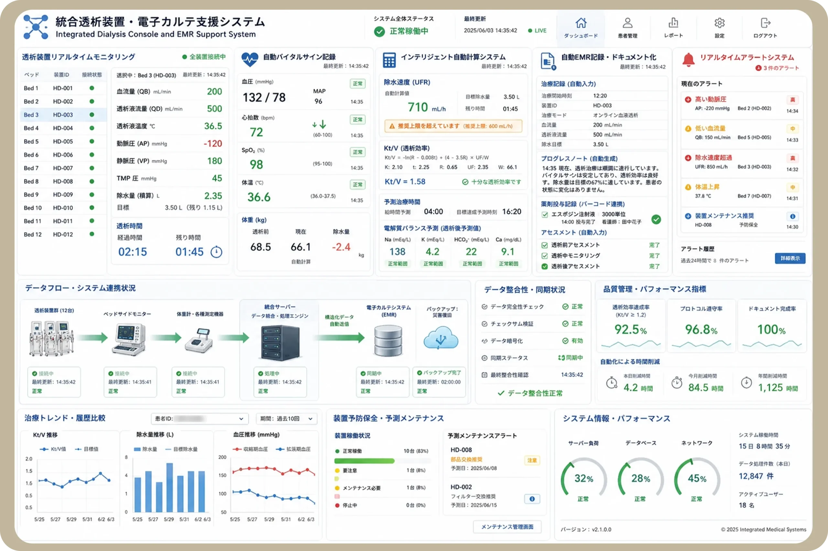The height and width of the screenshot is (551, 828).
Task: Open the ダッシュボード home tab
Action: (581, 28)
